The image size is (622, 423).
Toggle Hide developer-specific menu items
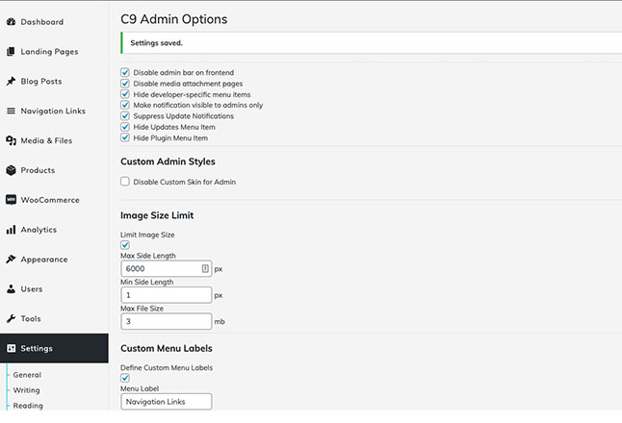[125, 94]
